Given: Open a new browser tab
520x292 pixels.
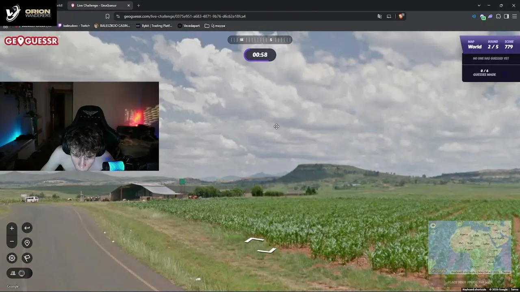Looking at the screenshot, I should pyautogui.click(x=139, y=5).
